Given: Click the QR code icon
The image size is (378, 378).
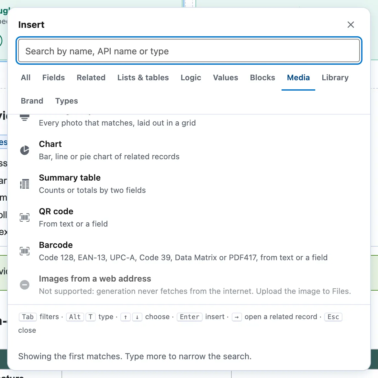Looking at the screenshot, I should pyautogui.click(x=24, y=217).
